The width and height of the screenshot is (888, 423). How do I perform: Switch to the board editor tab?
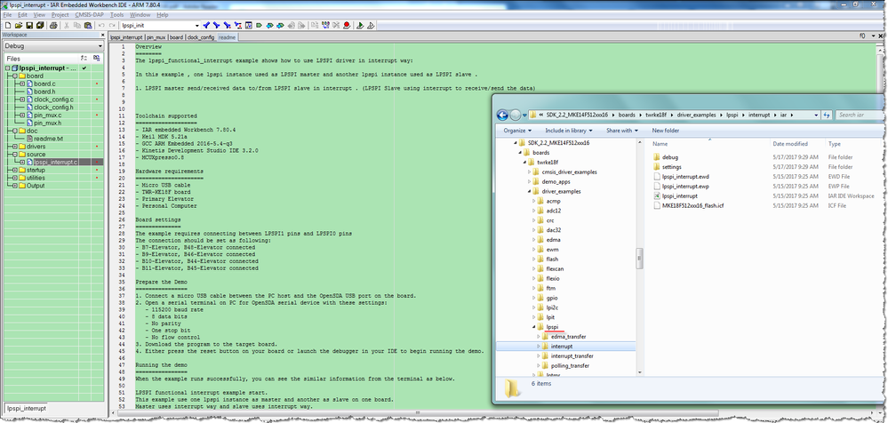pos(176,36)
